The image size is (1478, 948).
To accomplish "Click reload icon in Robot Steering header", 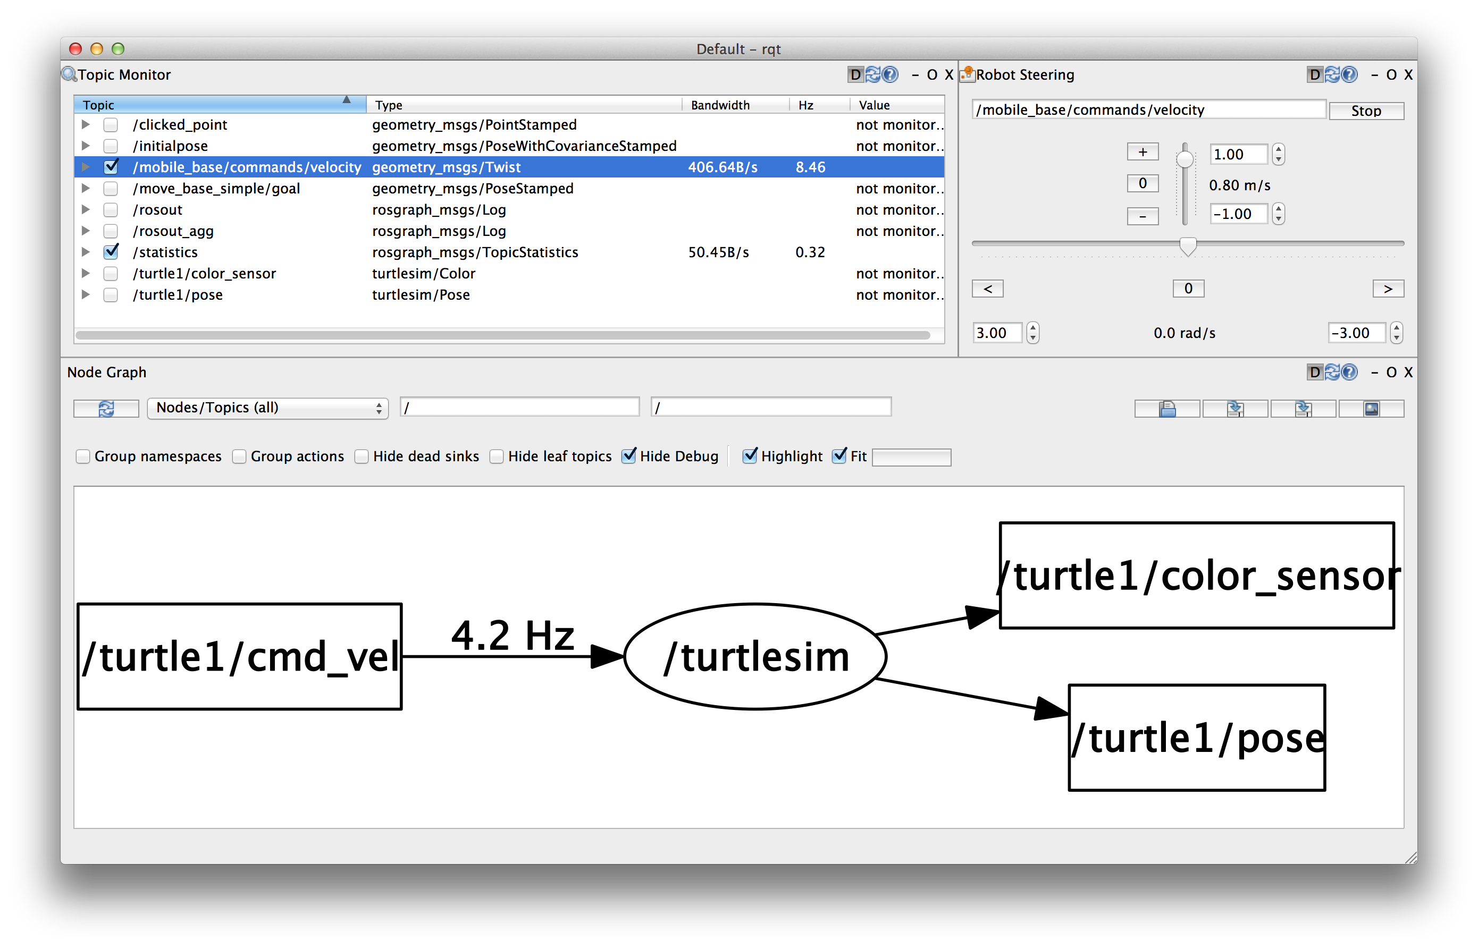I will click(x=1333, y=74).
